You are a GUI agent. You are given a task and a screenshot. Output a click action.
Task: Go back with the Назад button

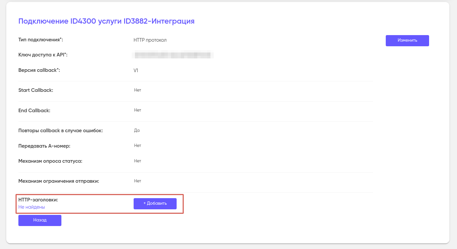[40, 220]
